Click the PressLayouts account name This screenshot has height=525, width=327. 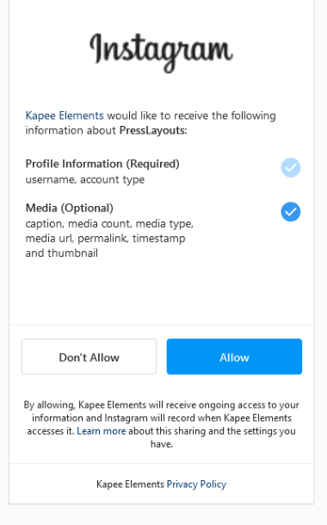coord(153,130)
